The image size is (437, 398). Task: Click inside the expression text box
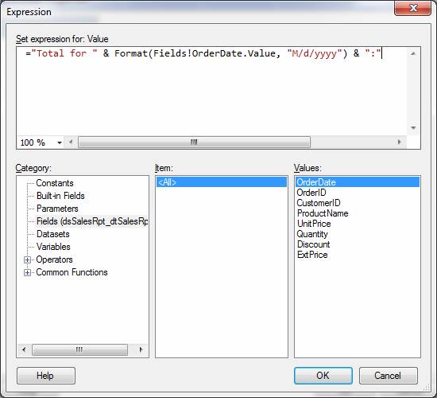211,92
